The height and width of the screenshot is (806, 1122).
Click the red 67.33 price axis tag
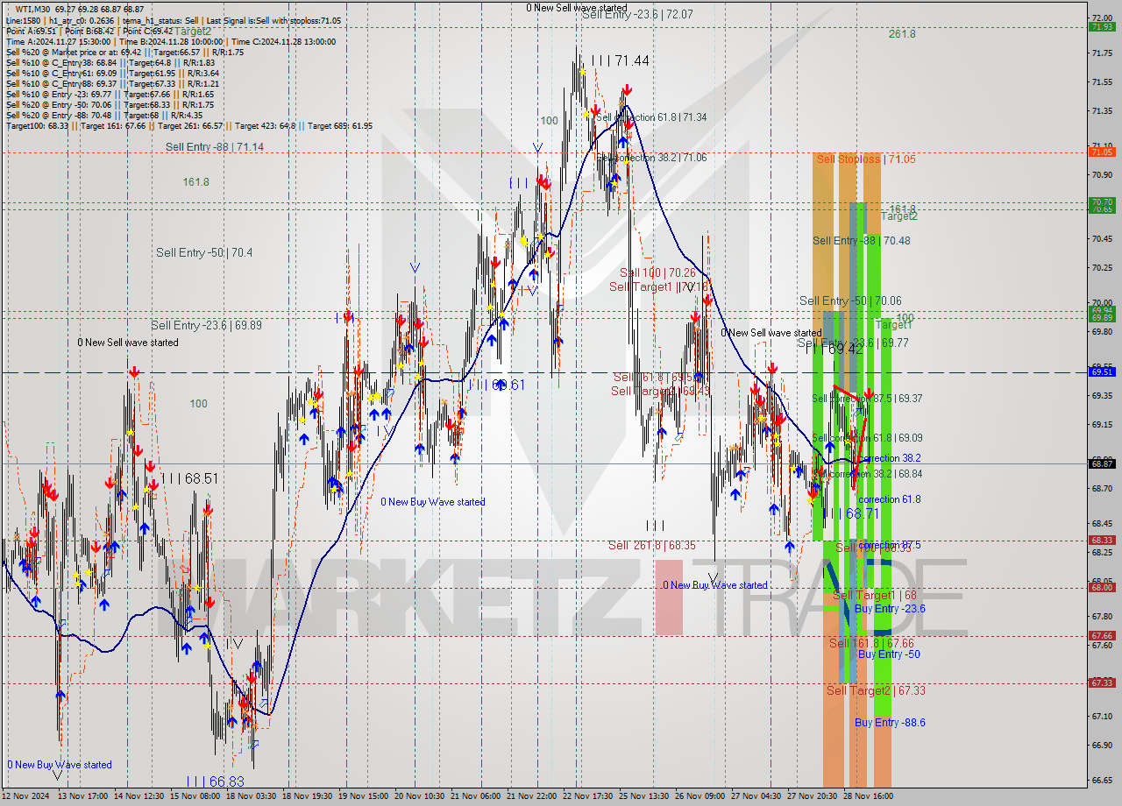click(1102, 683)
